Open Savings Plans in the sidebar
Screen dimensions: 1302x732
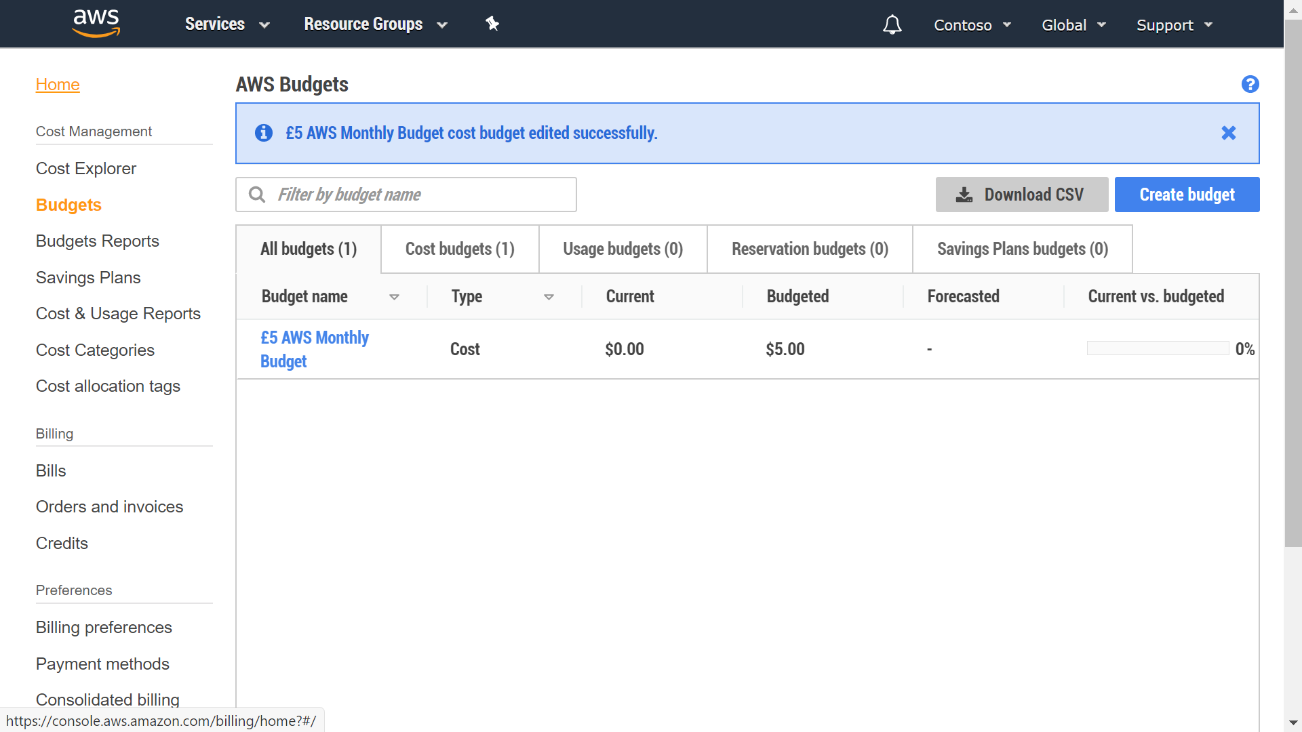click(88, 277)
